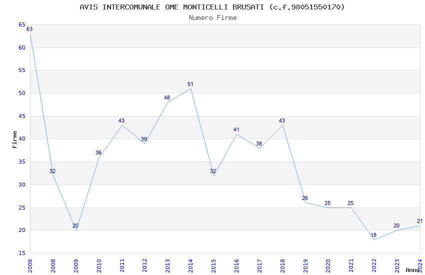425x275 pixels.
Task: Select the 63 data point for 2006
Action: click(29, 29)
